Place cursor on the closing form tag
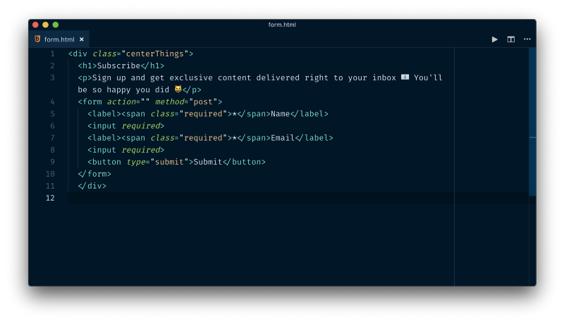Screen dimensions: 564x323 pos(94,174)
